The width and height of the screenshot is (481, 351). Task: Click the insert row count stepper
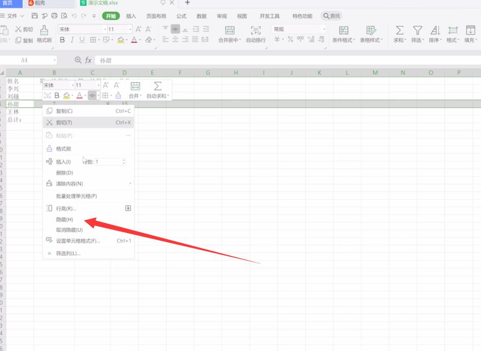[x=124, y=162]
